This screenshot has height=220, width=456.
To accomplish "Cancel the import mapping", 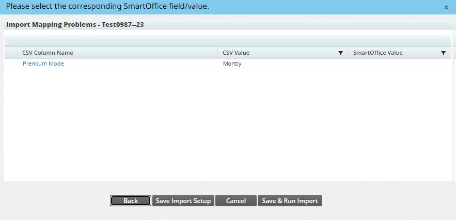I will tap(235, 201).
